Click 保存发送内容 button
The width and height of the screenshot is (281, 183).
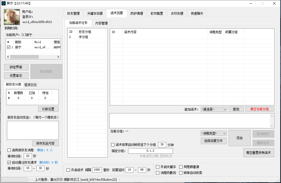point(45,143)
